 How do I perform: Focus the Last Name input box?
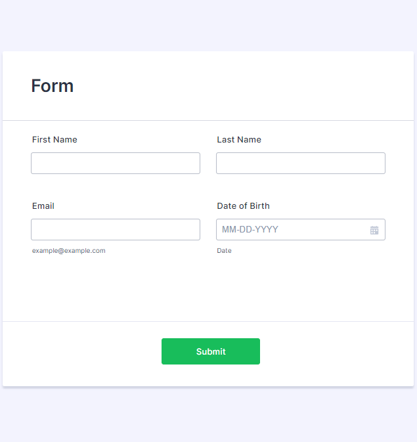300,164
